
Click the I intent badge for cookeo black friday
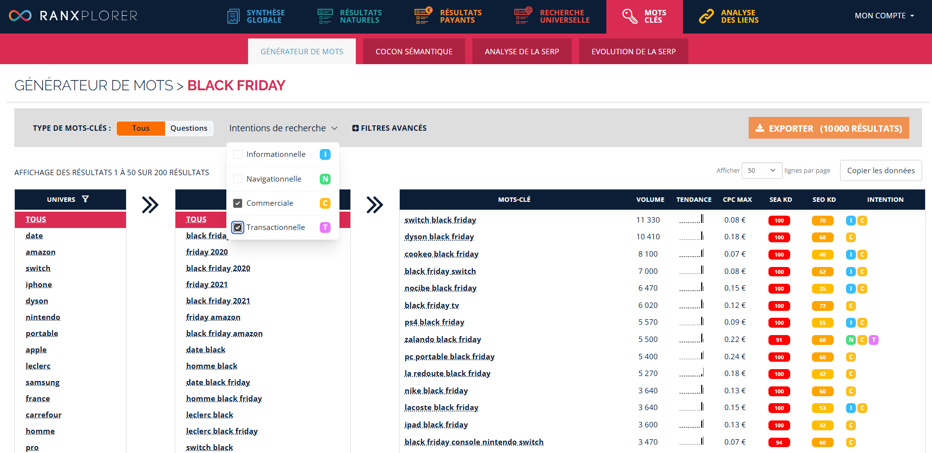[851, 255]
